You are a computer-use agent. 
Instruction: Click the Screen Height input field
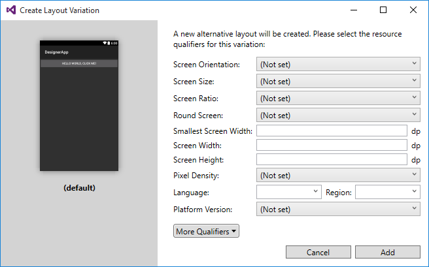332,159
